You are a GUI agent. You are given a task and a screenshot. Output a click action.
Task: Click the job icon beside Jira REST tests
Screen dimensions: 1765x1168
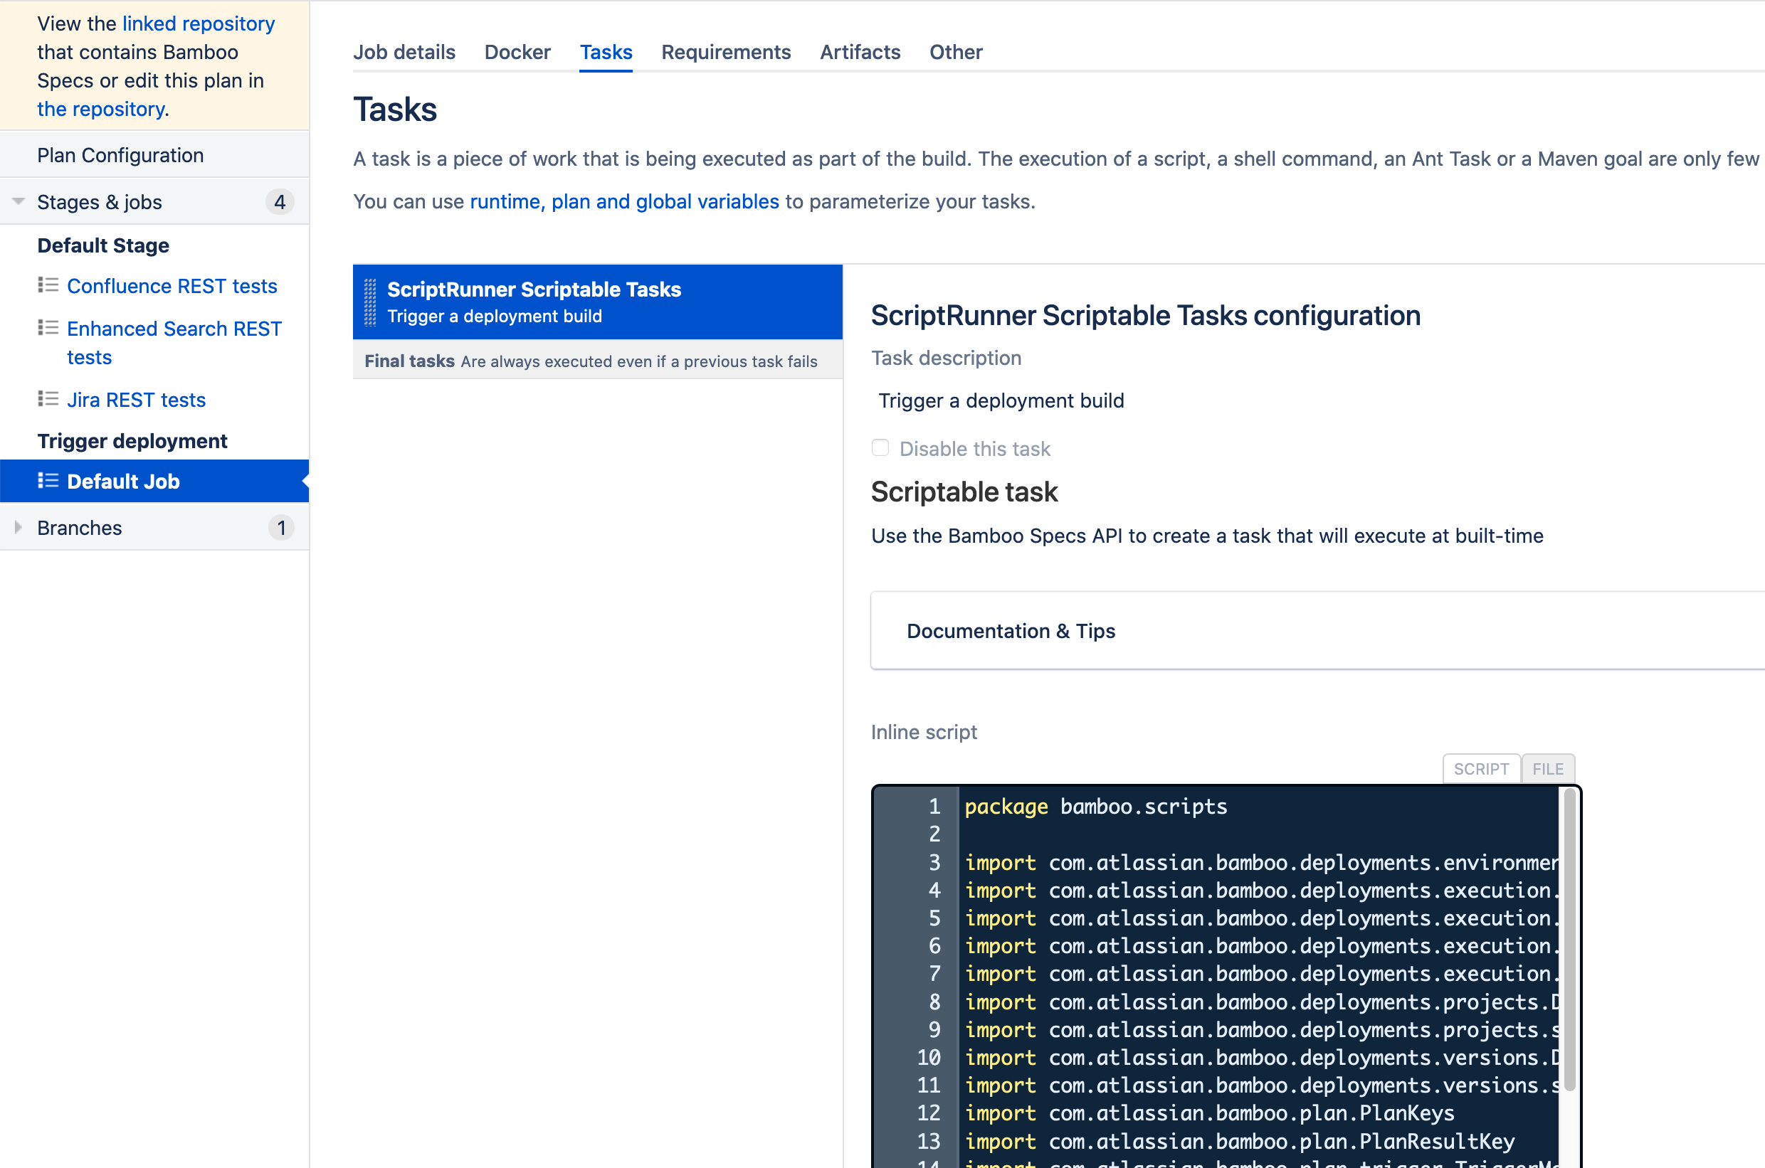click(47, 398)
